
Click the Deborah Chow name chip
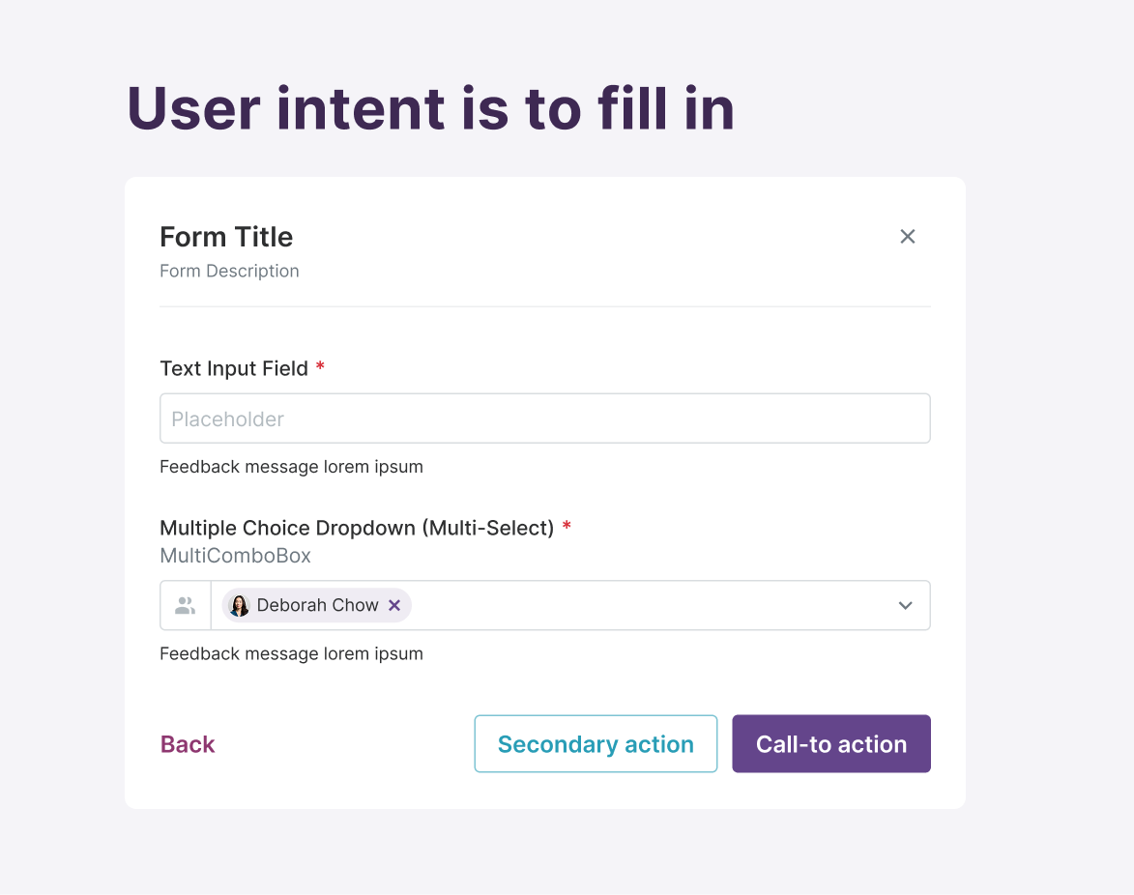tap(317, 605)
